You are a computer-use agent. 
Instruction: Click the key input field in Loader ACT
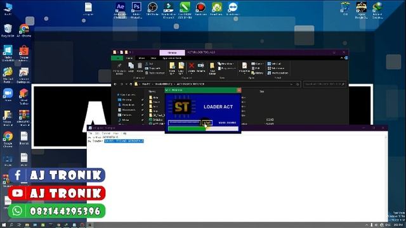[184, 122]
